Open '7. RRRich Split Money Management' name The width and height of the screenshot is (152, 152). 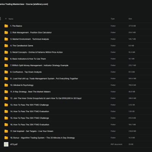pos(39,65)
